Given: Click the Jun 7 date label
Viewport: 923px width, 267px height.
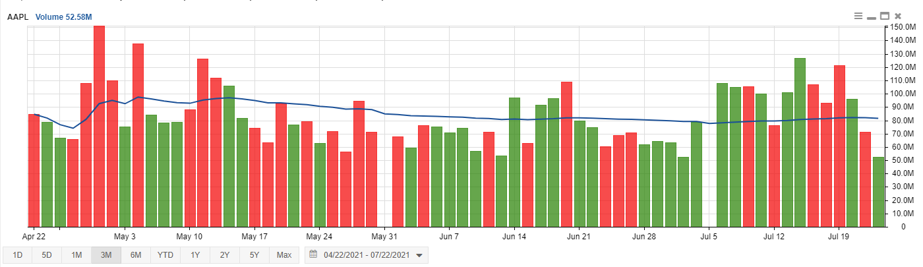Looking at the screenshot, I should pyautogui.click(x=449, y=235).
